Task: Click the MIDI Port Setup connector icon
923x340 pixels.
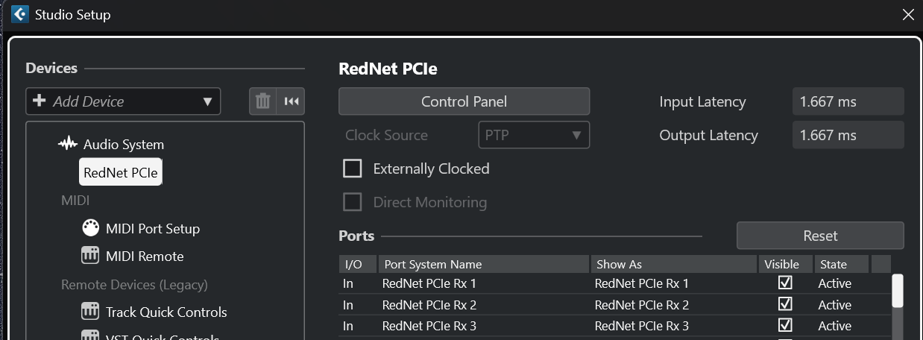Action: [x=91, y=228]
